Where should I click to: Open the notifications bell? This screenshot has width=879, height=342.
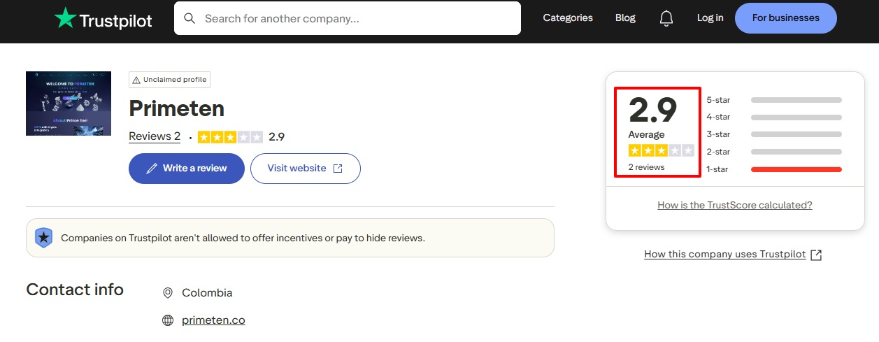point(666,18)
